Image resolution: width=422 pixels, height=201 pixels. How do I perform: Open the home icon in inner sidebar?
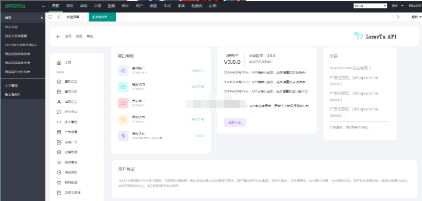[x=59, y=63]
